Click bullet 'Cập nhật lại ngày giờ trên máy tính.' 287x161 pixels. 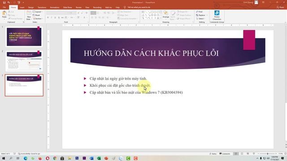(118, 79)
